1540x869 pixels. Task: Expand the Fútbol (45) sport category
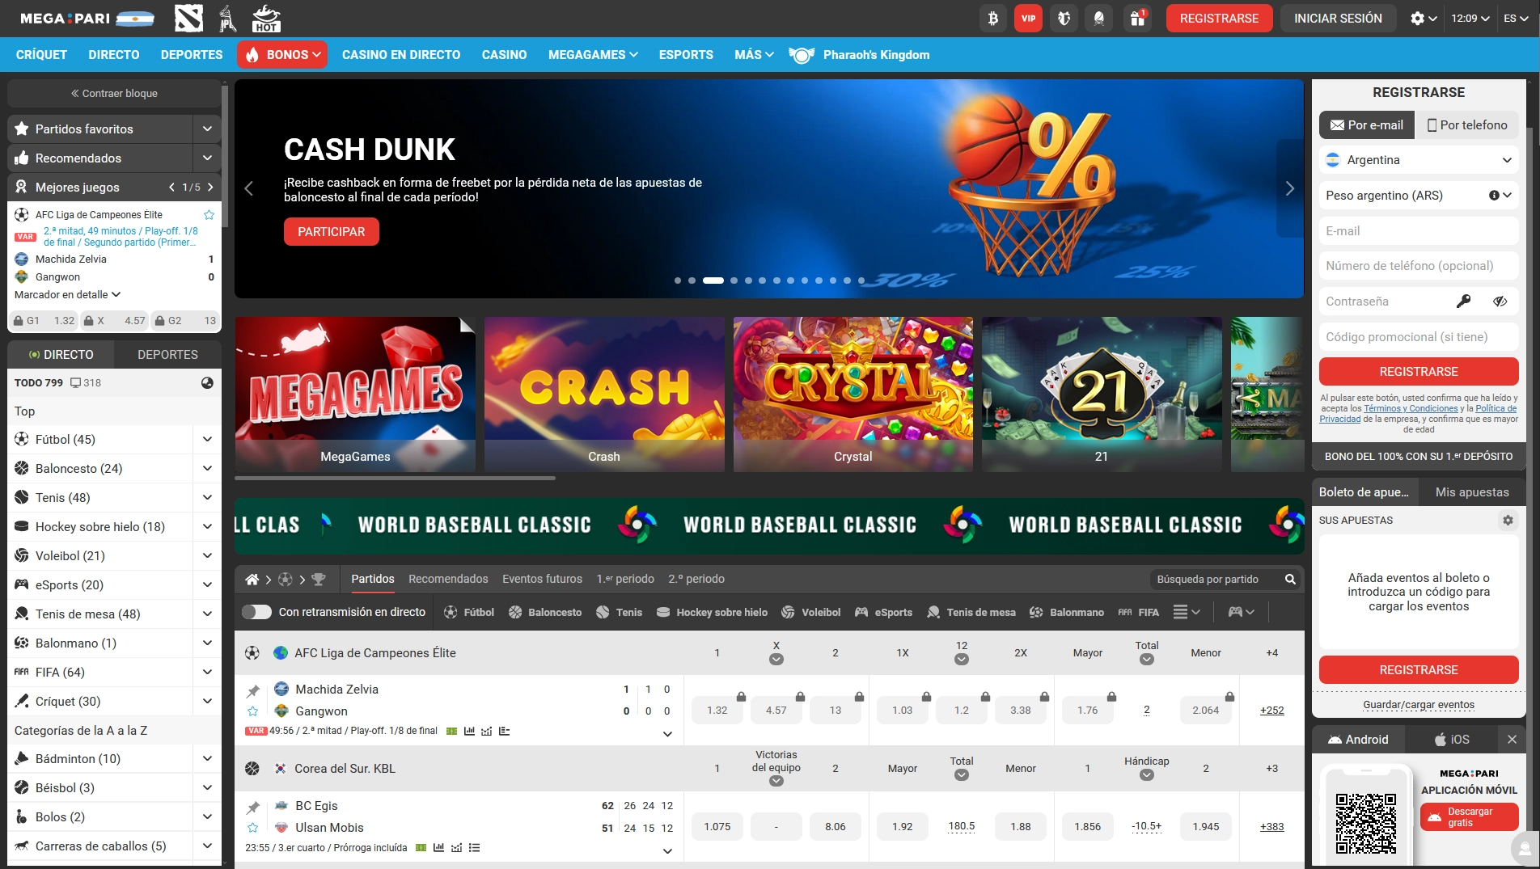pyautogui.click(x=207, y=440)
